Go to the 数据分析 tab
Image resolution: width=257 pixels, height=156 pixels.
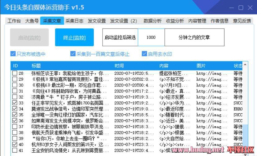(x=153, y=21)
